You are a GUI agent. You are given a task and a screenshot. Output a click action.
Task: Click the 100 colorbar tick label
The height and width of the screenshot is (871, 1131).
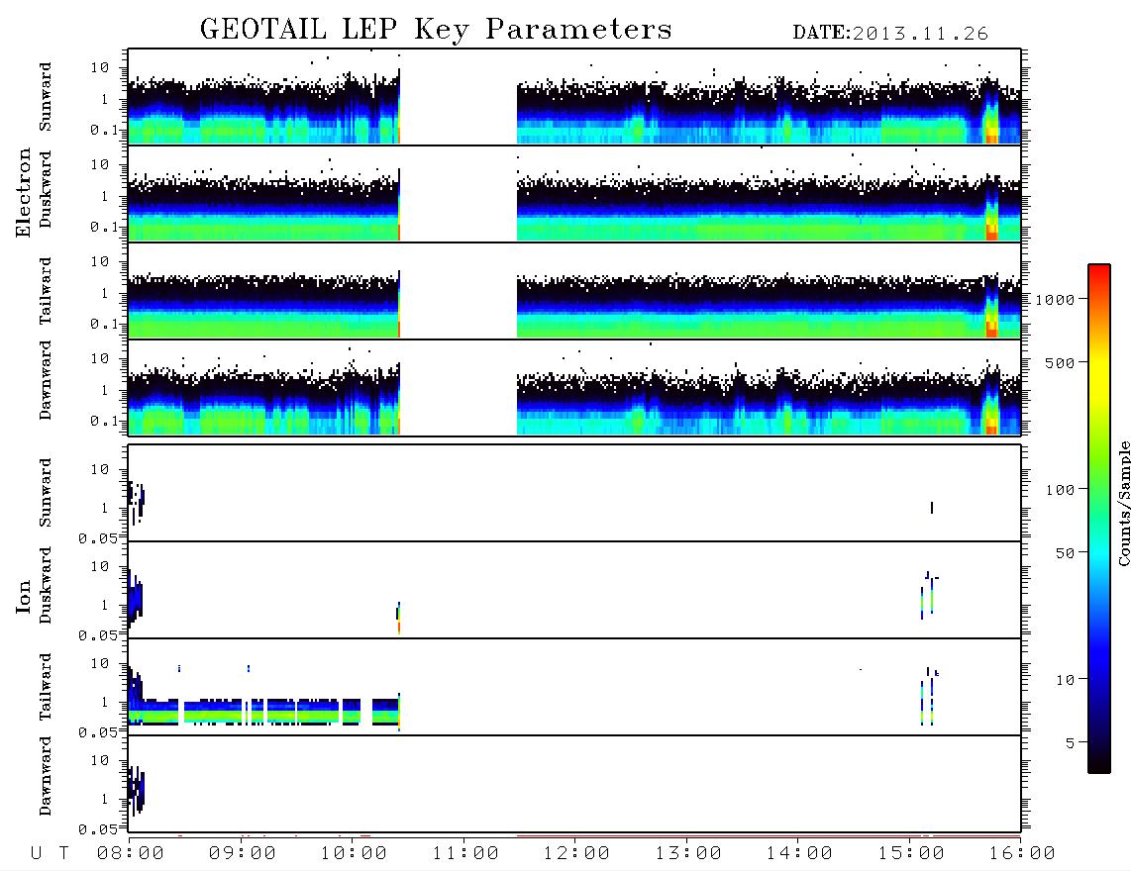click(1060, 490)
